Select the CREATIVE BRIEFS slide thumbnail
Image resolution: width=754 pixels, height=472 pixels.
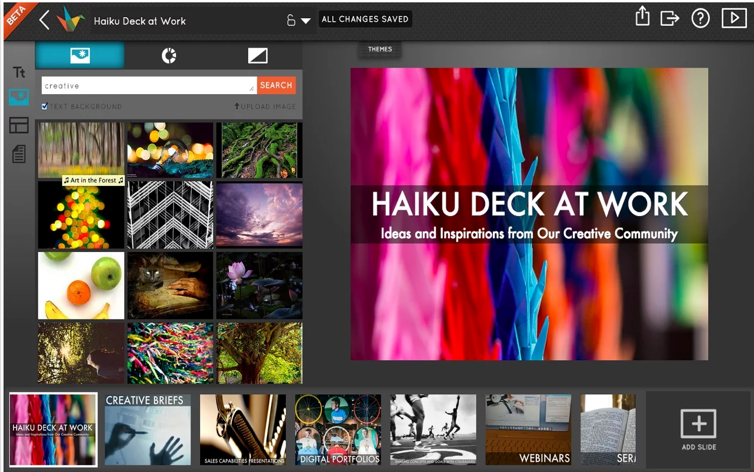pyautogui.click(x=147, y=429)
